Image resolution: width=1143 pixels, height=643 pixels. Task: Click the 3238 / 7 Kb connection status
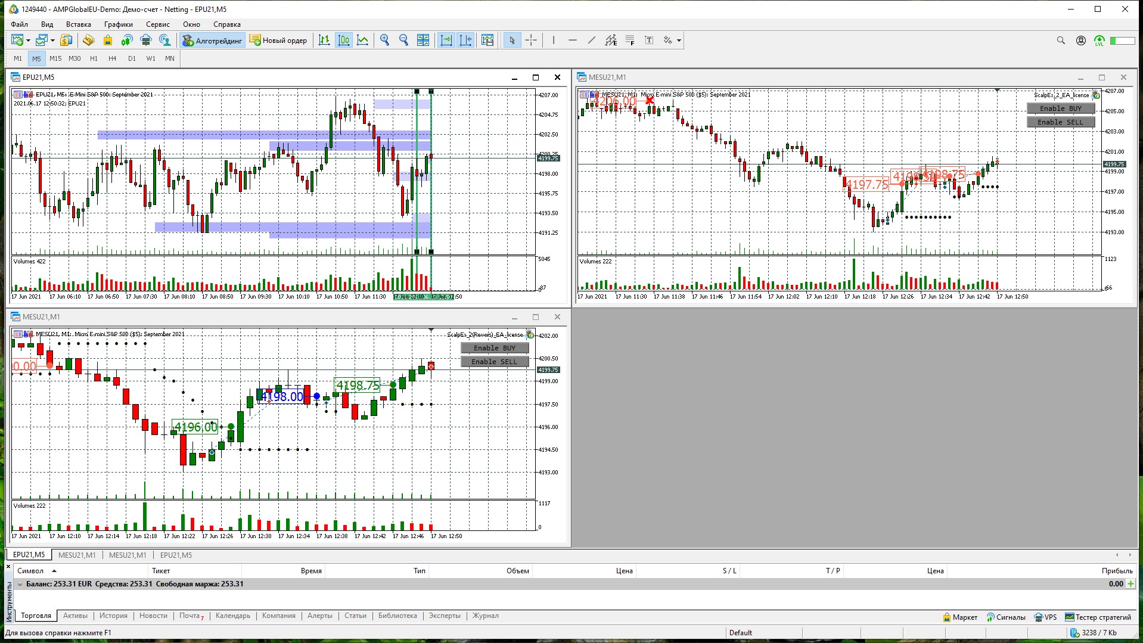1094,633
